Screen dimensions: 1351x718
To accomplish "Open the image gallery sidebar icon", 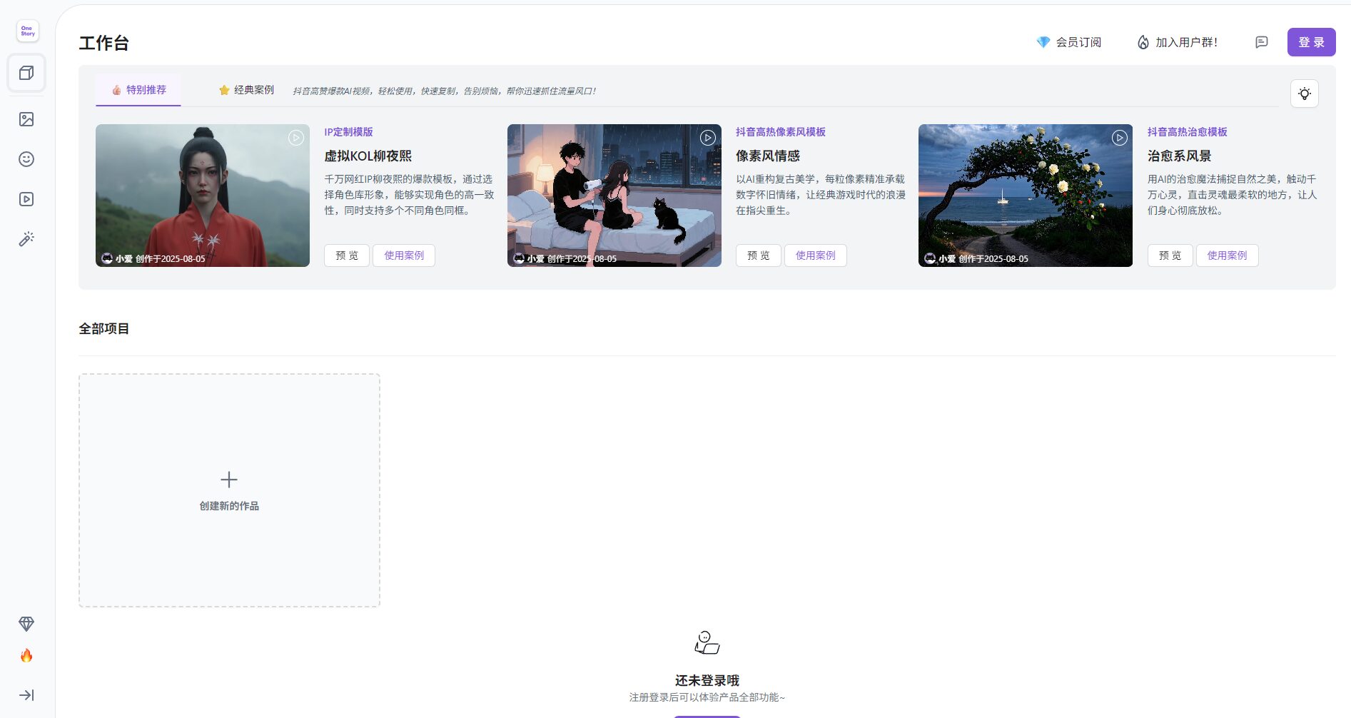I will pyautogui.click(x=26, y=119).
